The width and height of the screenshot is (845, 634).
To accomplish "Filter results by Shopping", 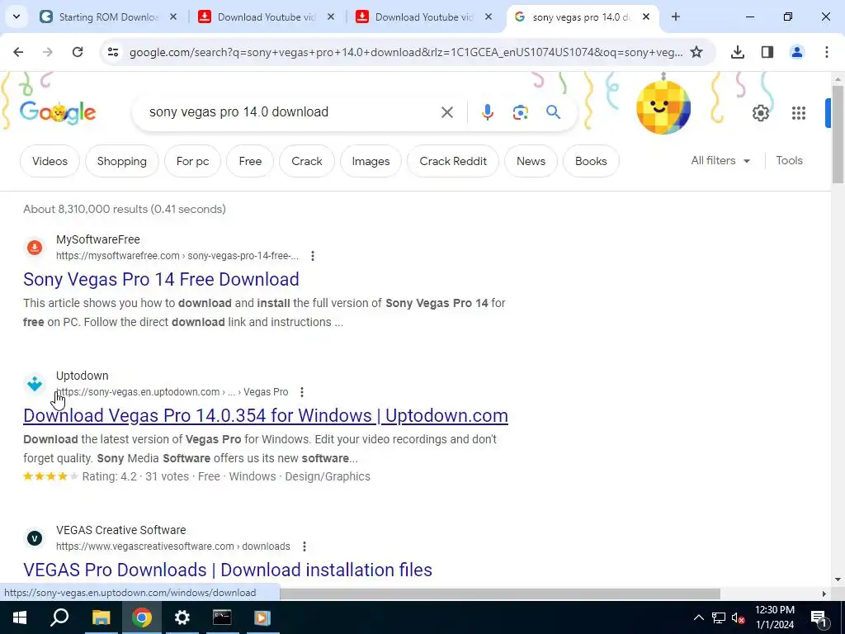I will pyautogui.click(x=122, y=161).
